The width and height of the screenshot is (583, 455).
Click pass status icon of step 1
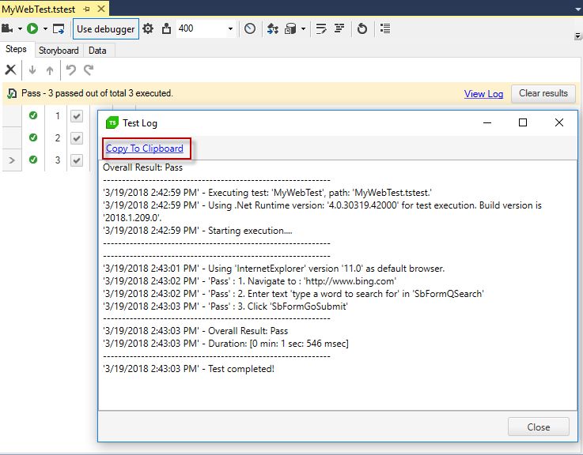[x=33, y=115]
